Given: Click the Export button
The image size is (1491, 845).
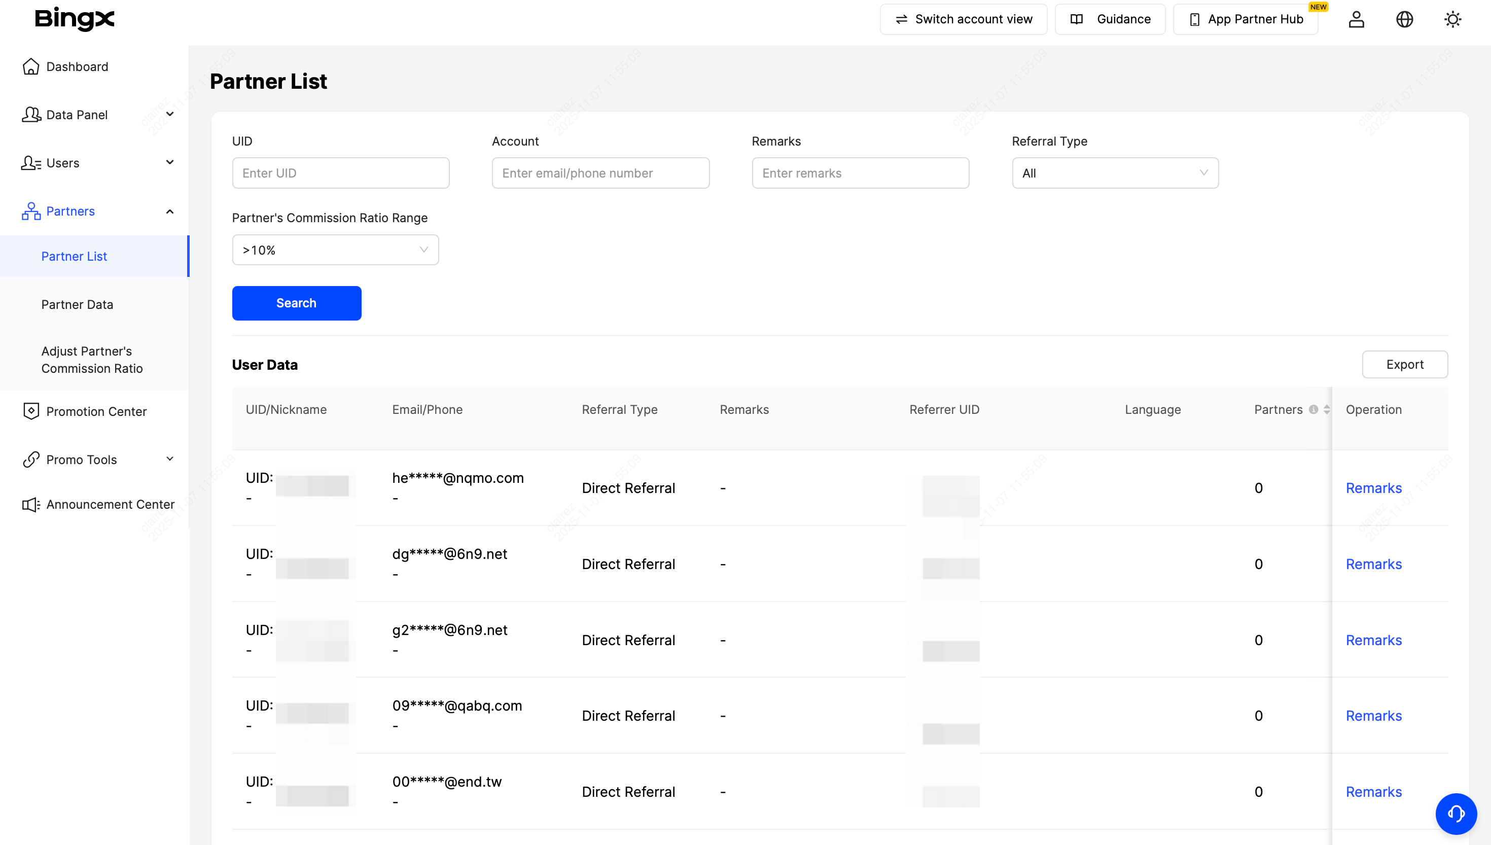Looking at the screenshot, I should [1404, 365].
